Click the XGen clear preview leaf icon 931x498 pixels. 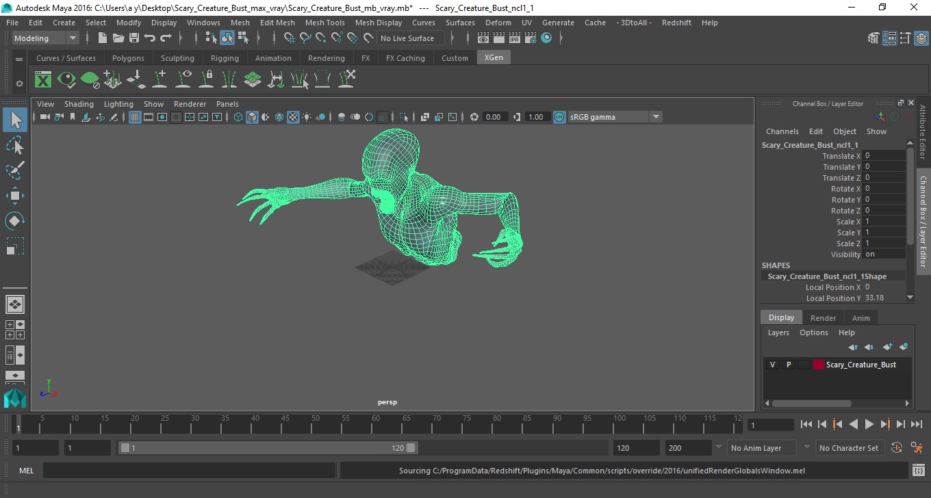(x=90, y=79)
